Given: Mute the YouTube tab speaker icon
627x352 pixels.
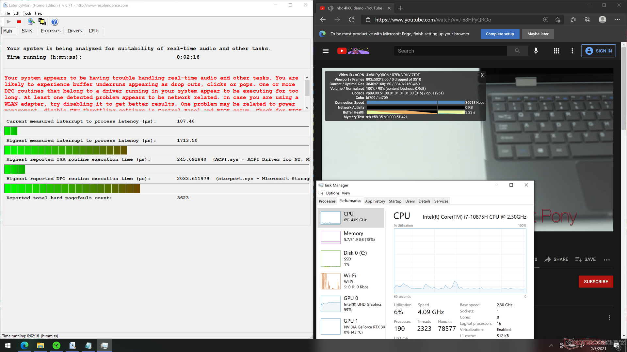Looking at the screenshot, I should (x=330, y=8).
